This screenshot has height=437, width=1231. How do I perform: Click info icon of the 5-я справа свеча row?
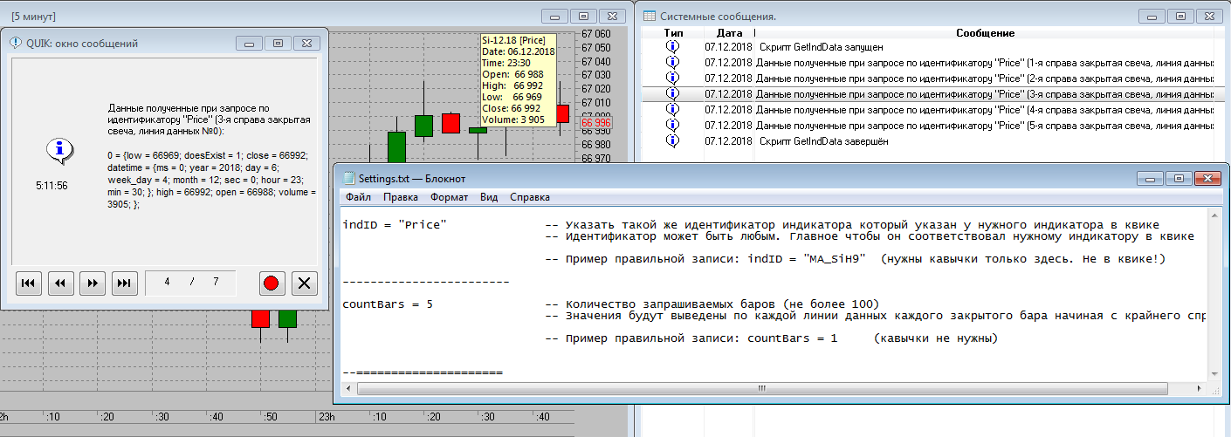pos(672,126)
